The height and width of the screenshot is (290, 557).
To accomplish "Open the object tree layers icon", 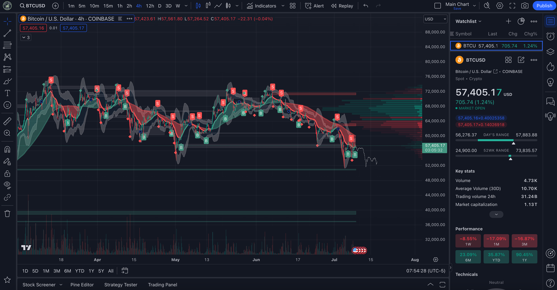I will point(550,52).
